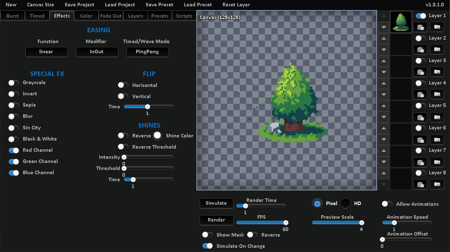Click the clipboard paste icon for Layer 5
The image size is (450, 252).
pos(420,117)
